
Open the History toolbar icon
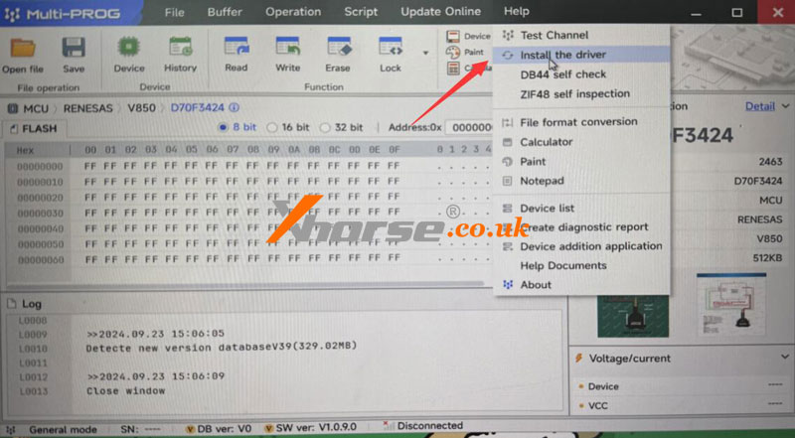181,49
